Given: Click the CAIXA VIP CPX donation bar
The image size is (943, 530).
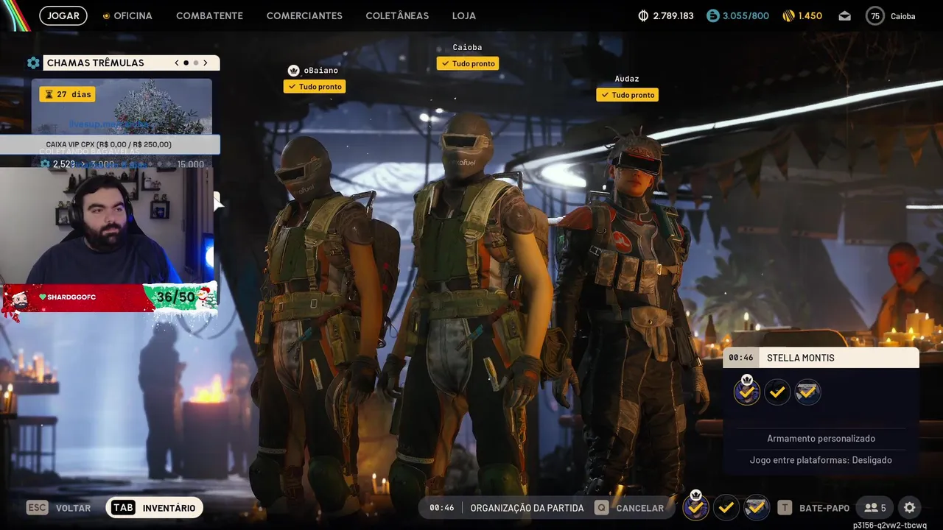Looking at the screenshot, I should tap(110, 145).
